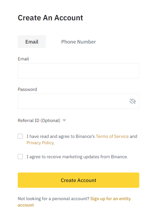157x210 pixels.
Task: Click 'Not looking for a personal account?' text
Action: [53, 199]
